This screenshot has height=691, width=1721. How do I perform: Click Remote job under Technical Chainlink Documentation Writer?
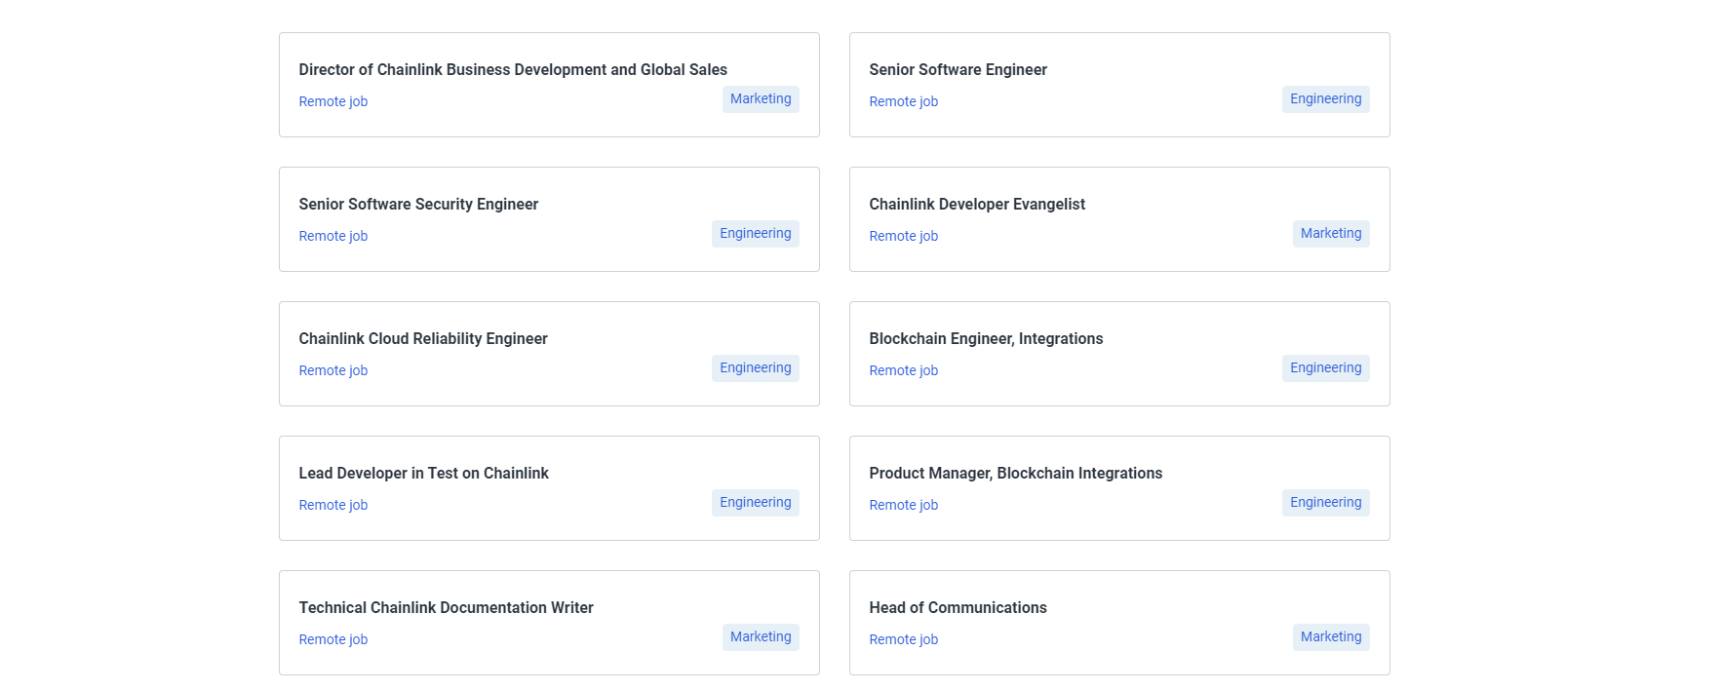click(x=332, y=639)
